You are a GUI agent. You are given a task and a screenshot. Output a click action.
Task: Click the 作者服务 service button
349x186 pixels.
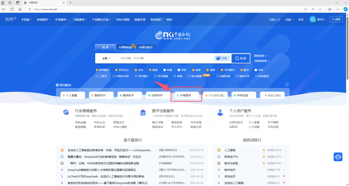[x=187, y=95]
